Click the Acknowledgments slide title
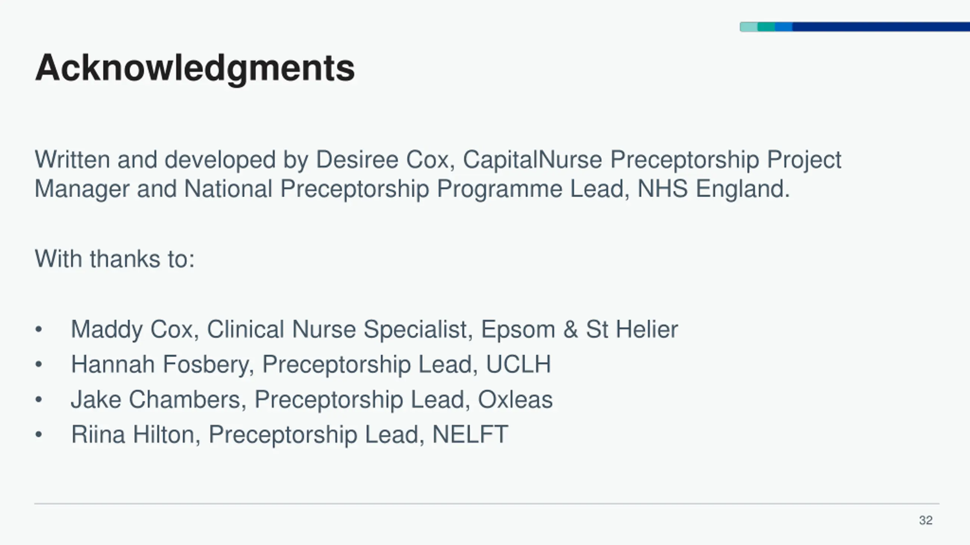Image resolution: width=970 pixels, height=545 pixels. pos(195,69)
